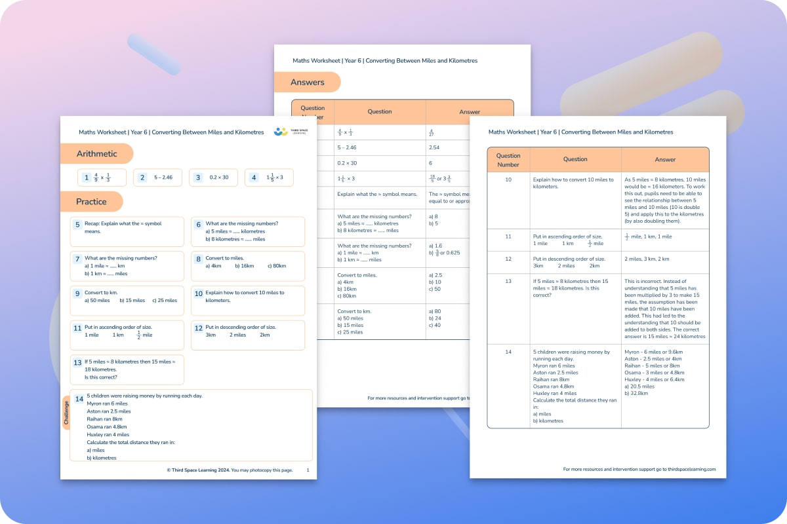Image resolution: width=787 pixels, height=524 pixels.
Task: Click question 5 box explaining the ≈ symbol
Action: (127, 231)
